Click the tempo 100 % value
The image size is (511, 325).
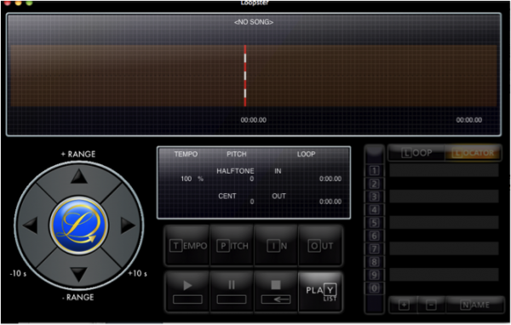click(x=192, y=179)
